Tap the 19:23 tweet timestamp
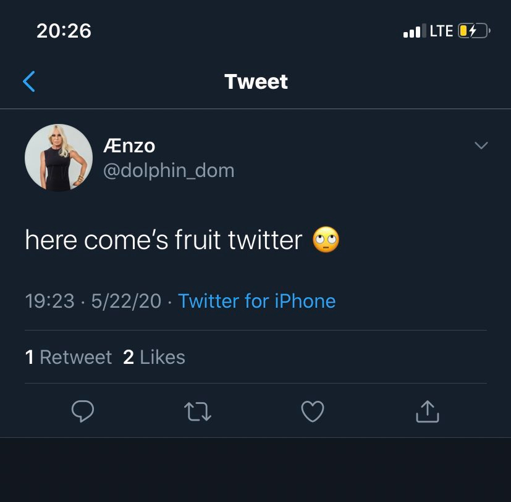The height and width of the screenshot is (502, 511). [49, 301]
